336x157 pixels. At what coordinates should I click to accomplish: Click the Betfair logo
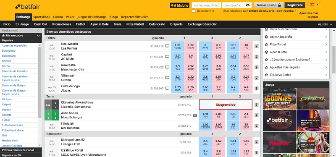tap(27, 7)
